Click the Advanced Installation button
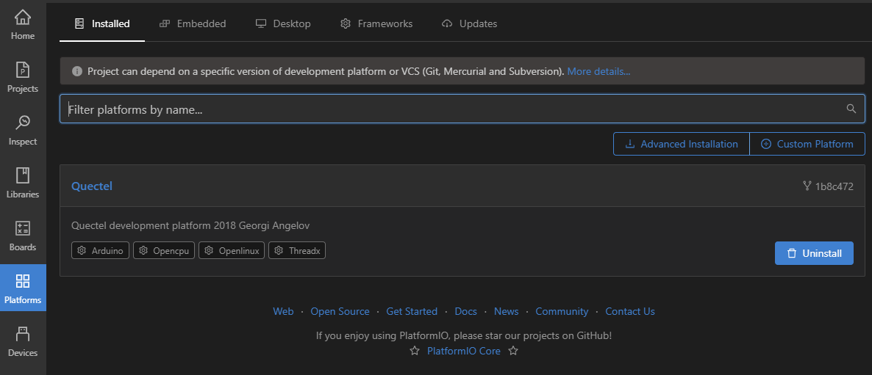Image resolution: width=872 pixels, height=375 pixels. coord(681,144)
